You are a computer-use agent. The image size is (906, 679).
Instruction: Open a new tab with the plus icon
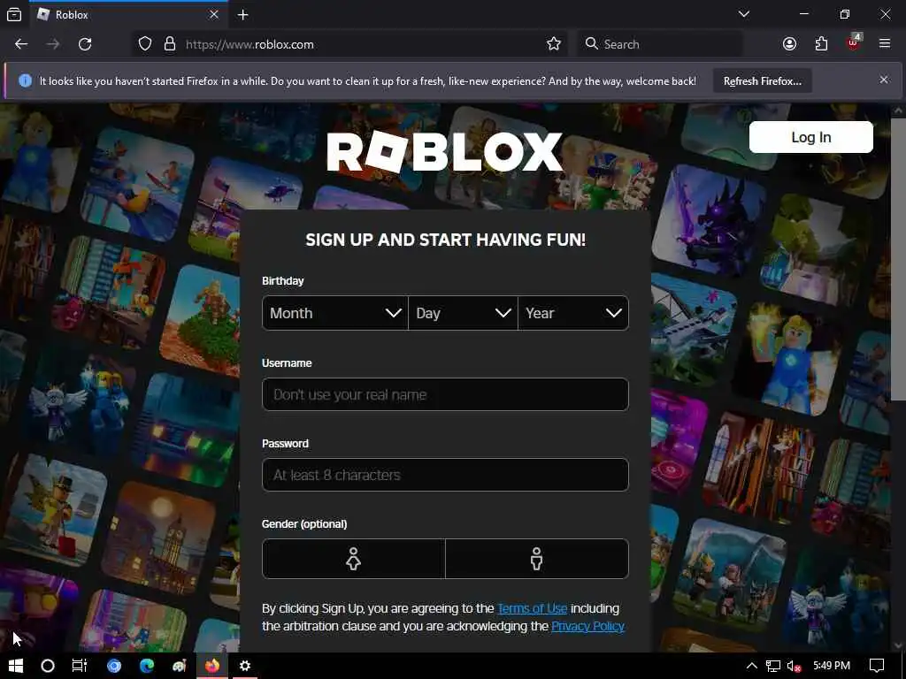click(243, 15)
